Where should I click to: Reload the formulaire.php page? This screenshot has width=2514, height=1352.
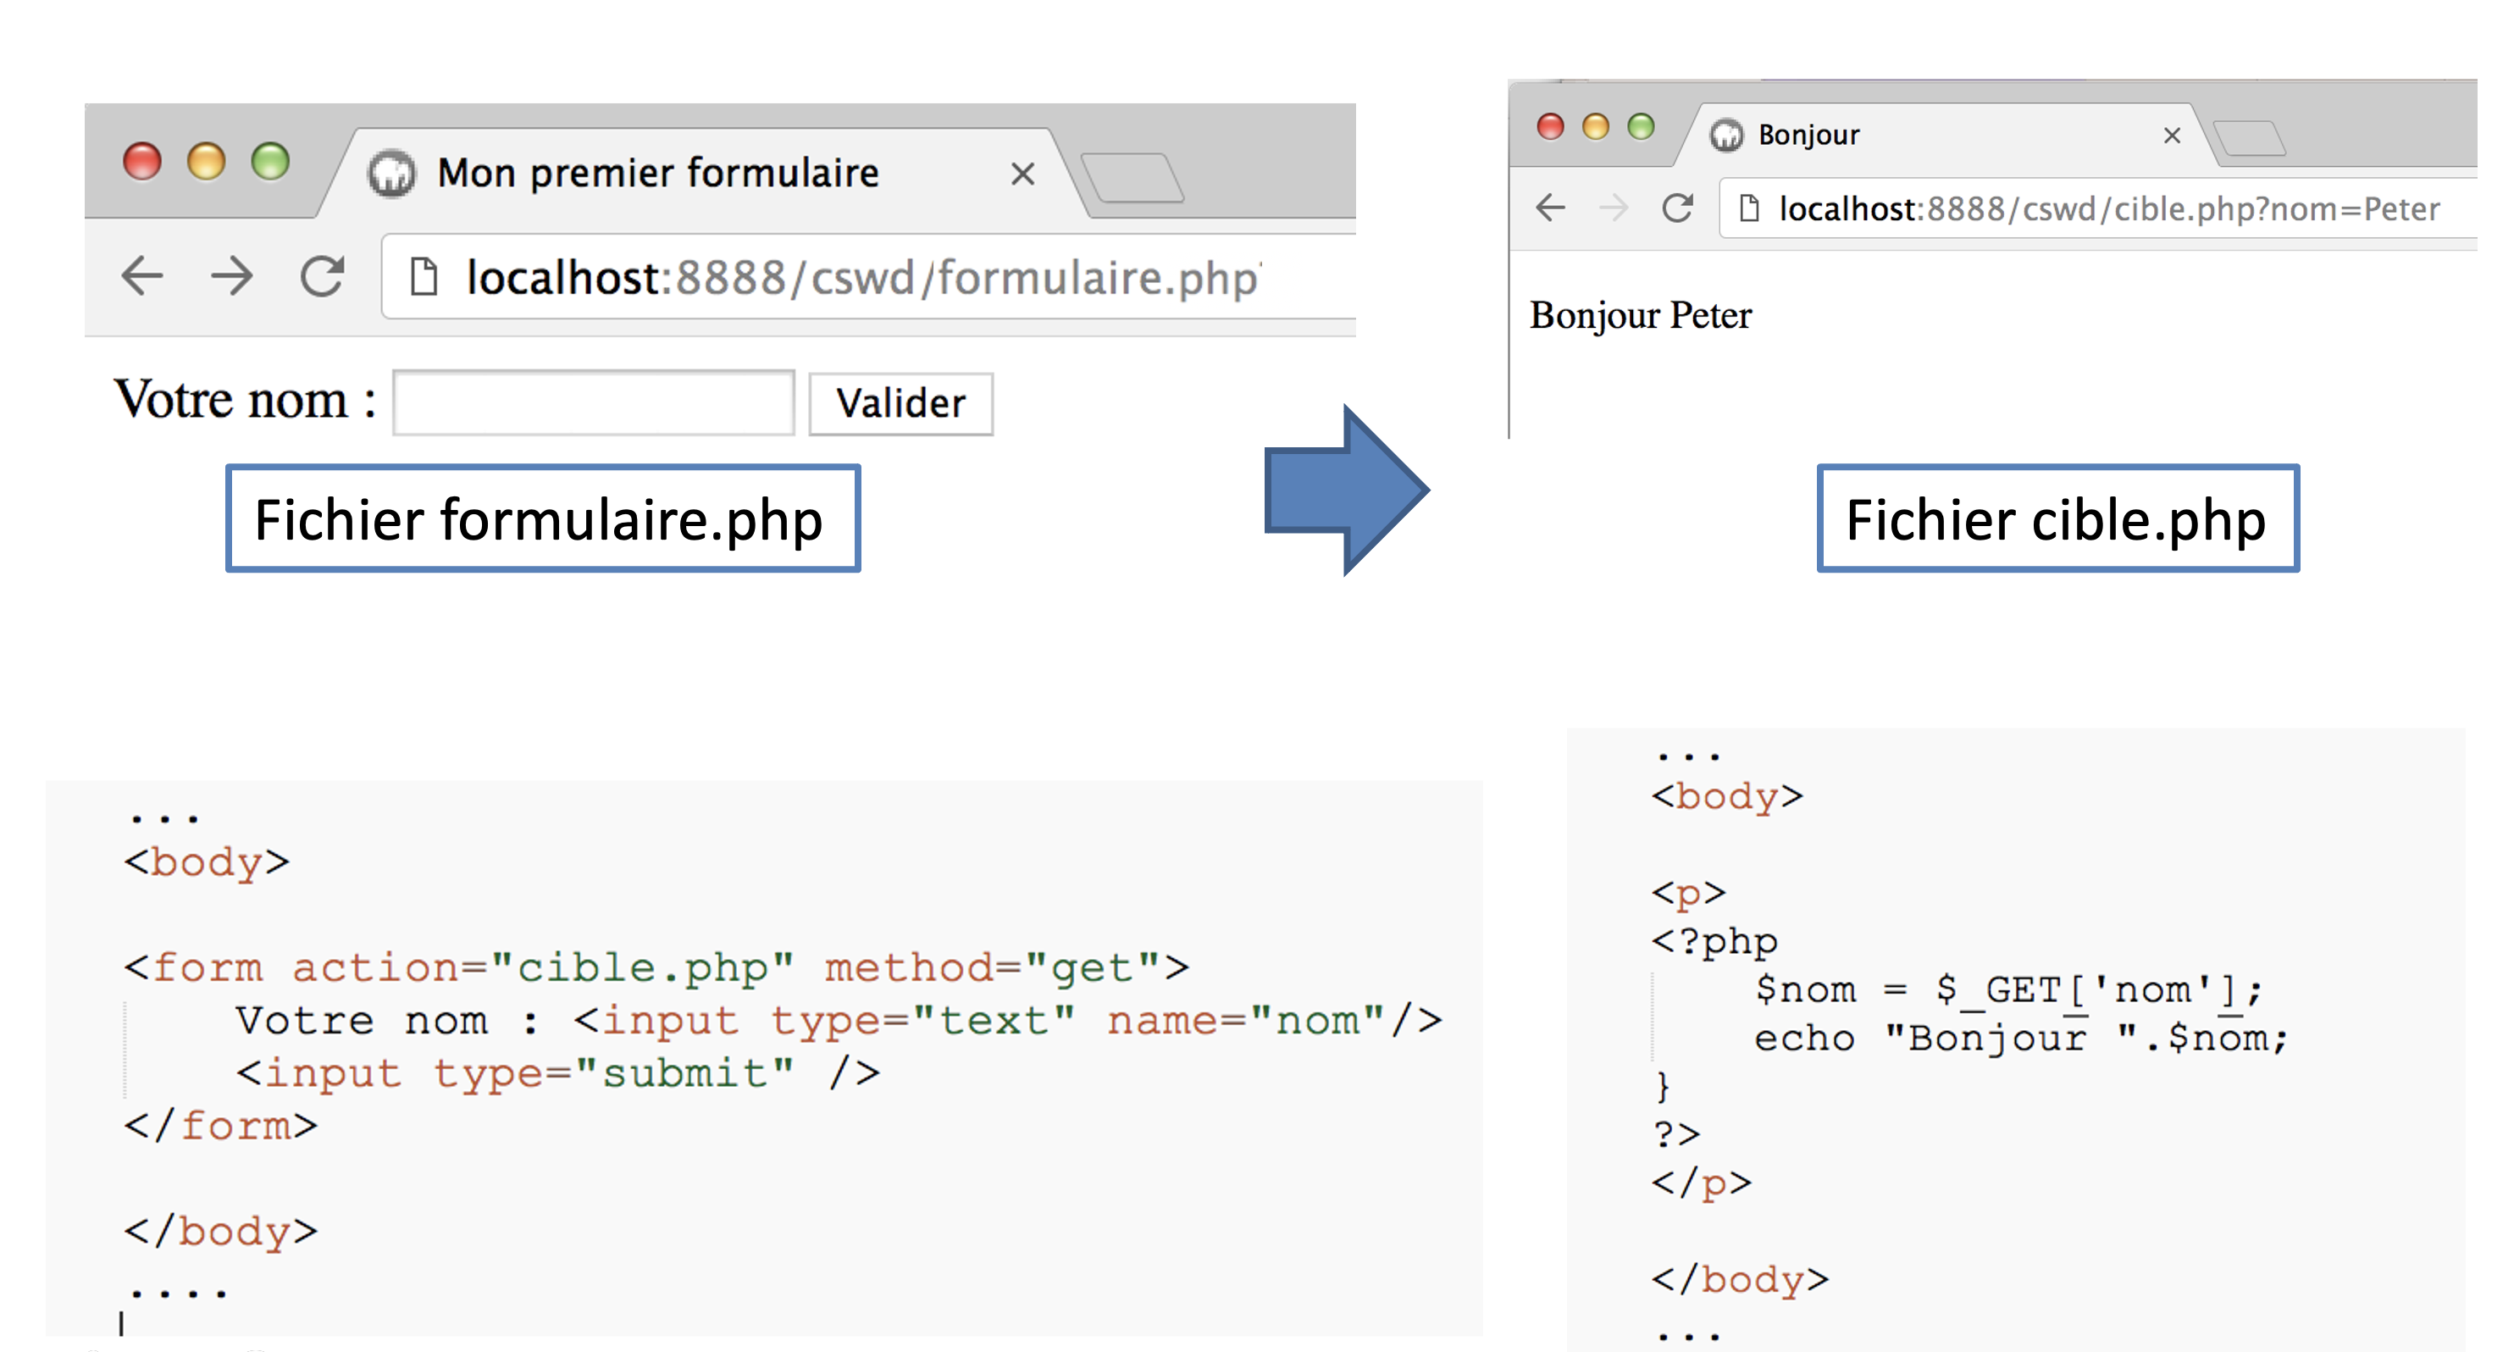[322, 276]
